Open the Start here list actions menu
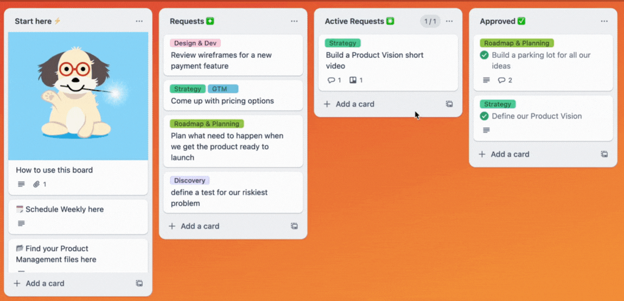The width and height of the screenshot is (624, 301). (x=139, y=22)
